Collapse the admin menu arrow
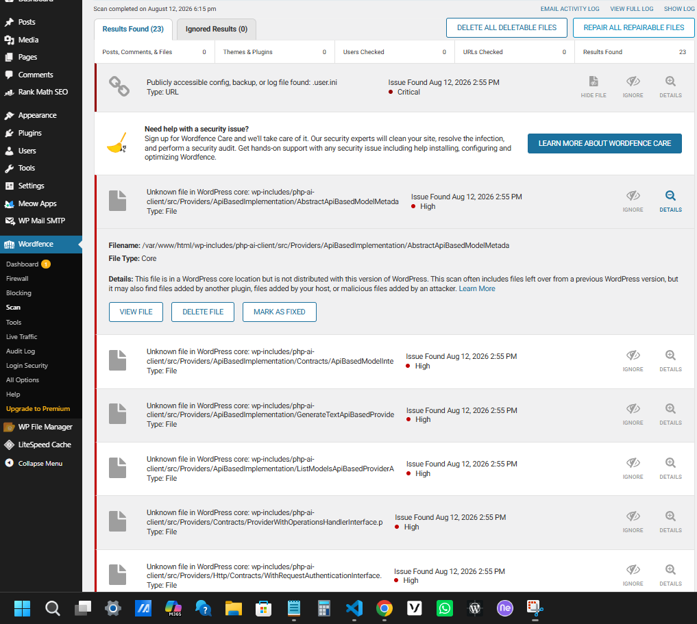 pyautogui.click(x=10, y=463)
